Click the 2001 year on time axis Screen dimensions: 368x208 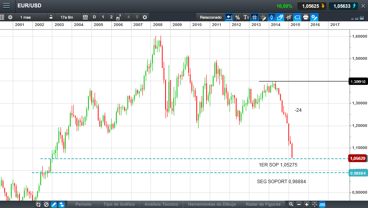point(19,25)
